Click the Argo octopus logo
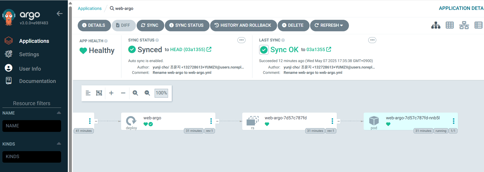Viewport: 484px width, 172px height. (9, 17)
